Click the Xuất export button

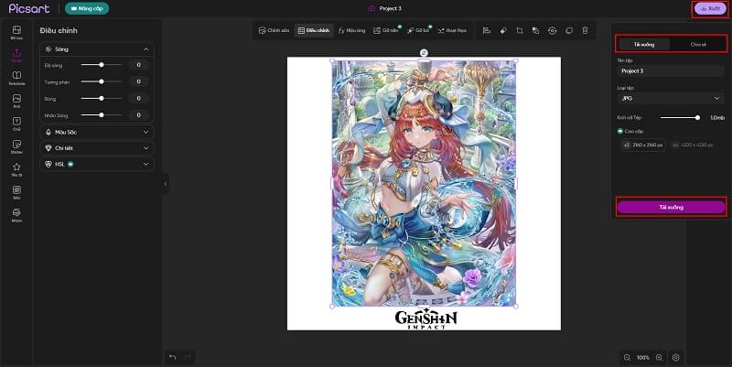click(x=711, y=8)
